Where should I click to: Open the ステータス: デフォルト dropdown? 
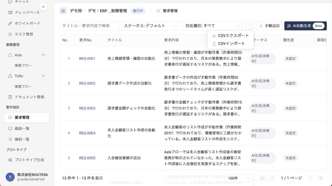point(151,26)
